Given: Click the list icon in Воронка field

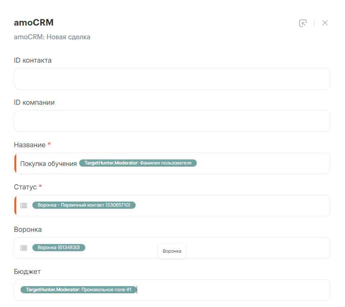Looking at the screenshot, I should coord(24,248).
